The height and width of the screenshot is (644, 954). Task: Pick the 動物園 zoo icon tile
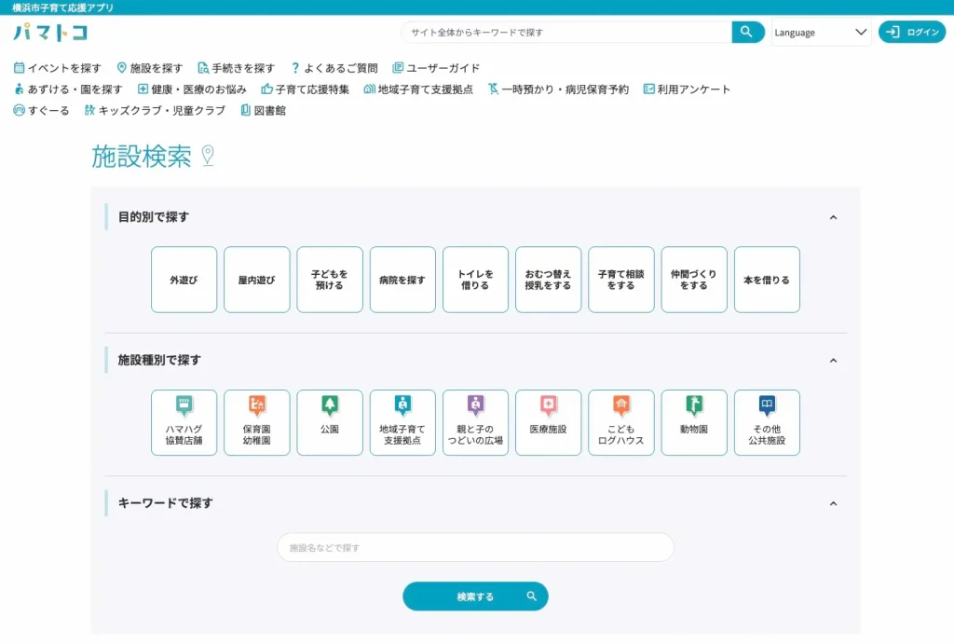(x=693, y=422)
